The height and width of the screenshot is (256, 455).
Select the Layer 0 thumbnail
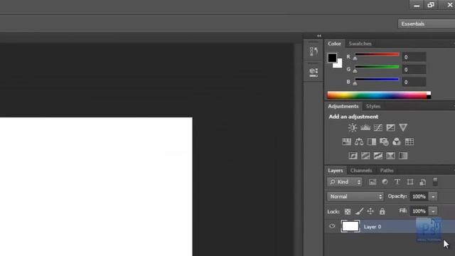350,226
